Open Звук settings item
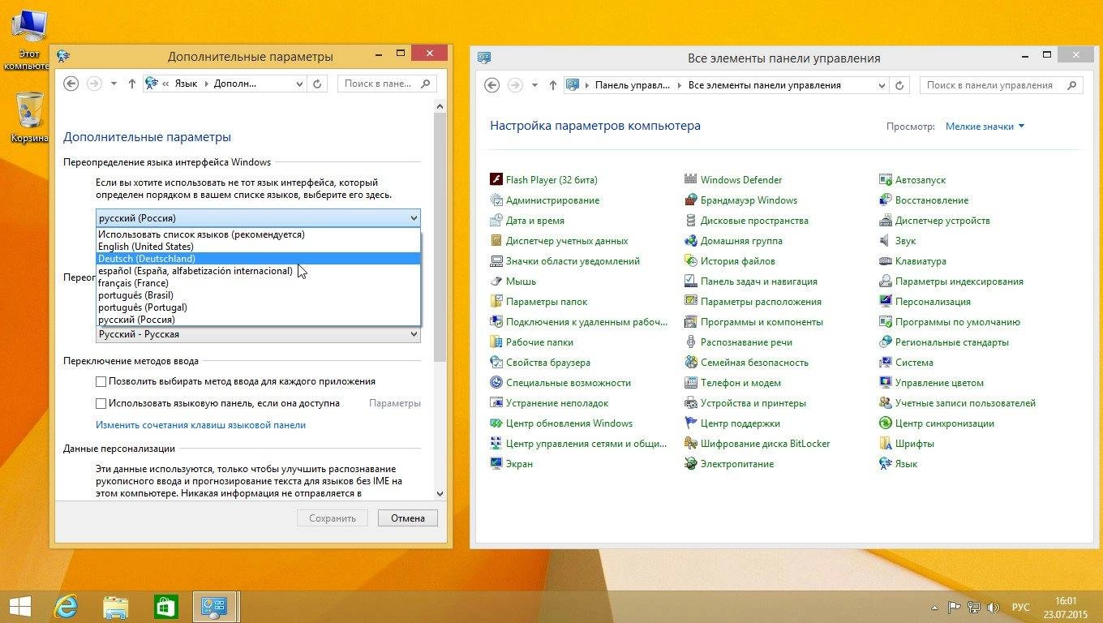 click(898, 241)
